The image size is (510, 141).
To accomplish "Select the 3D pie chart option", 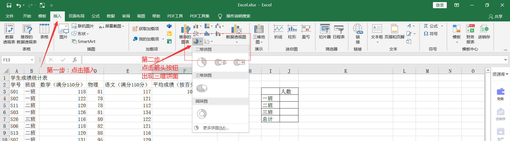I will [202, 88].
